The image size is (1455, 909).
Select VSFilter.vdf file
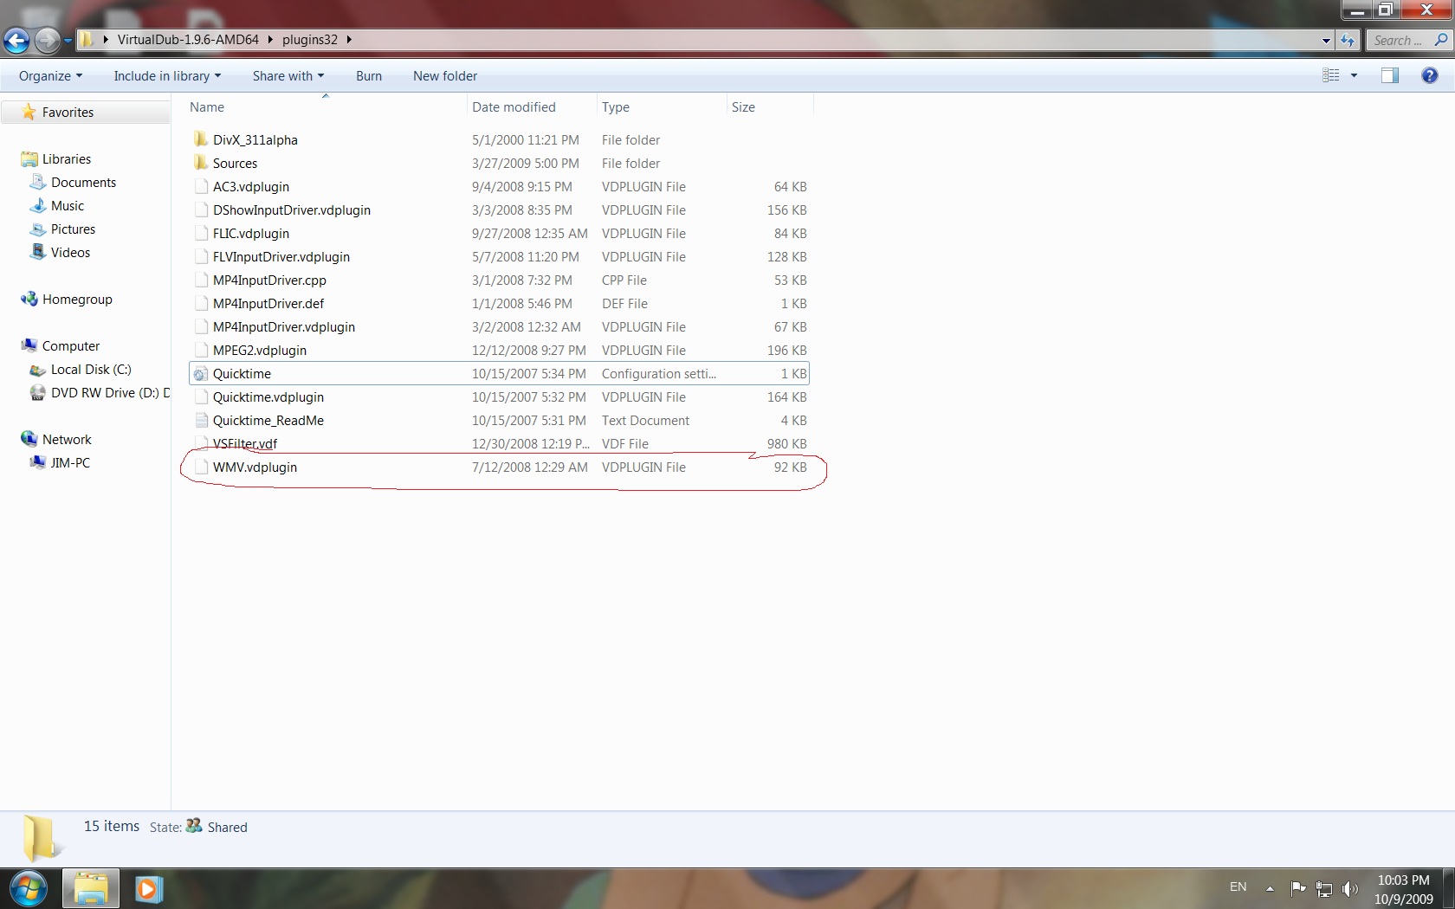tap(499, 444)
